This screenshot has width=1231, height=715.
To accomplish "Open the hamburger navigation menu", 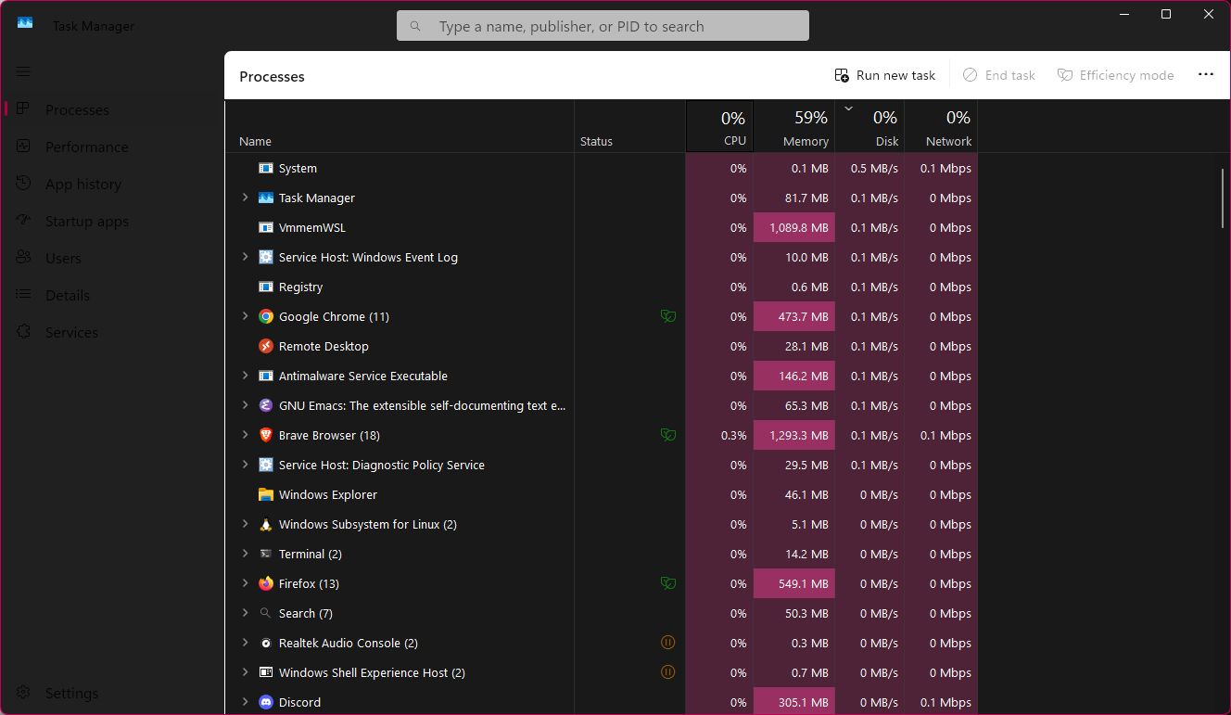I will [23, 71].
